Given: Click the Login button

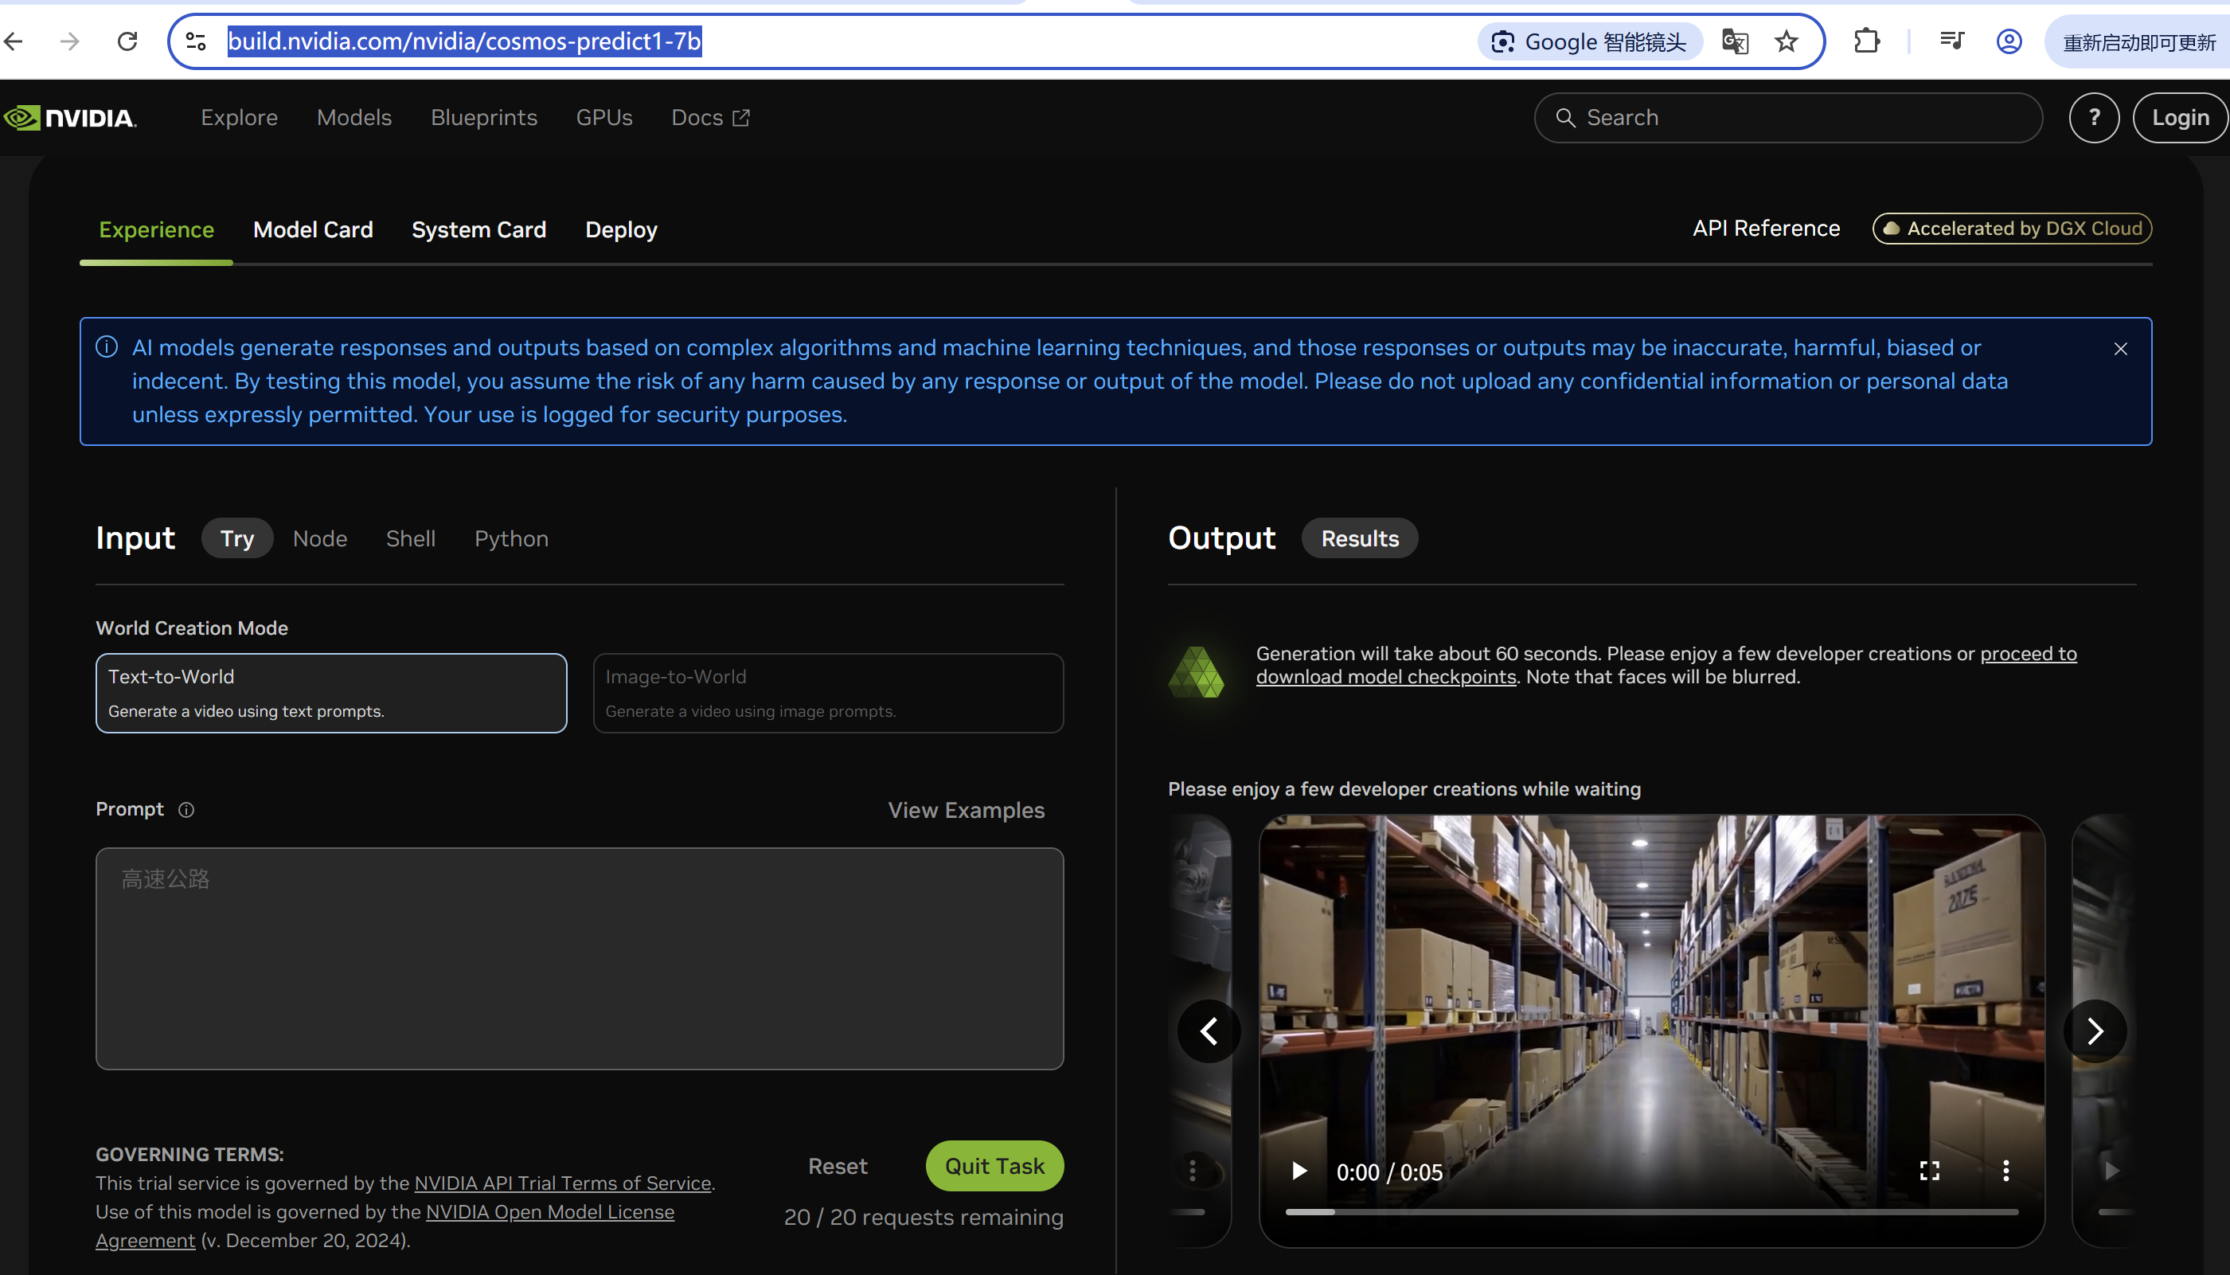Looking at the screenshot, I should 2180,117.
